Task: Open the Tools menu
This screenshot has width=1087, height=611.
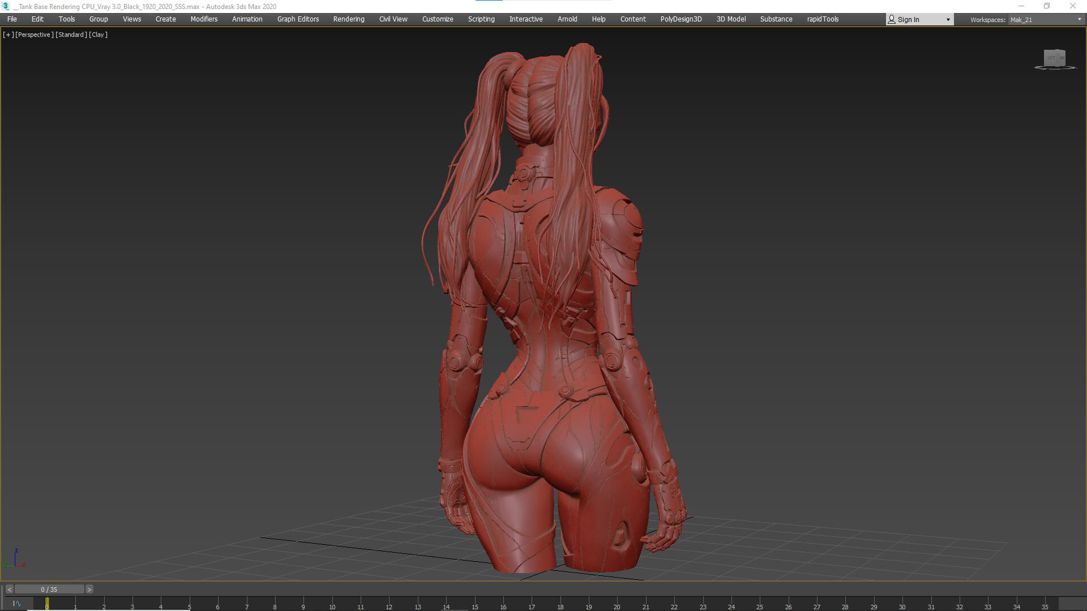Action: coord(67,19)
